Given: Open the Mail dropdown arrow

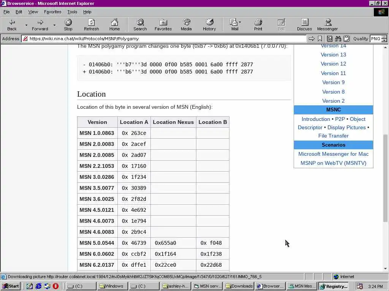Looking at the screenshot, I should pos(240,22).
